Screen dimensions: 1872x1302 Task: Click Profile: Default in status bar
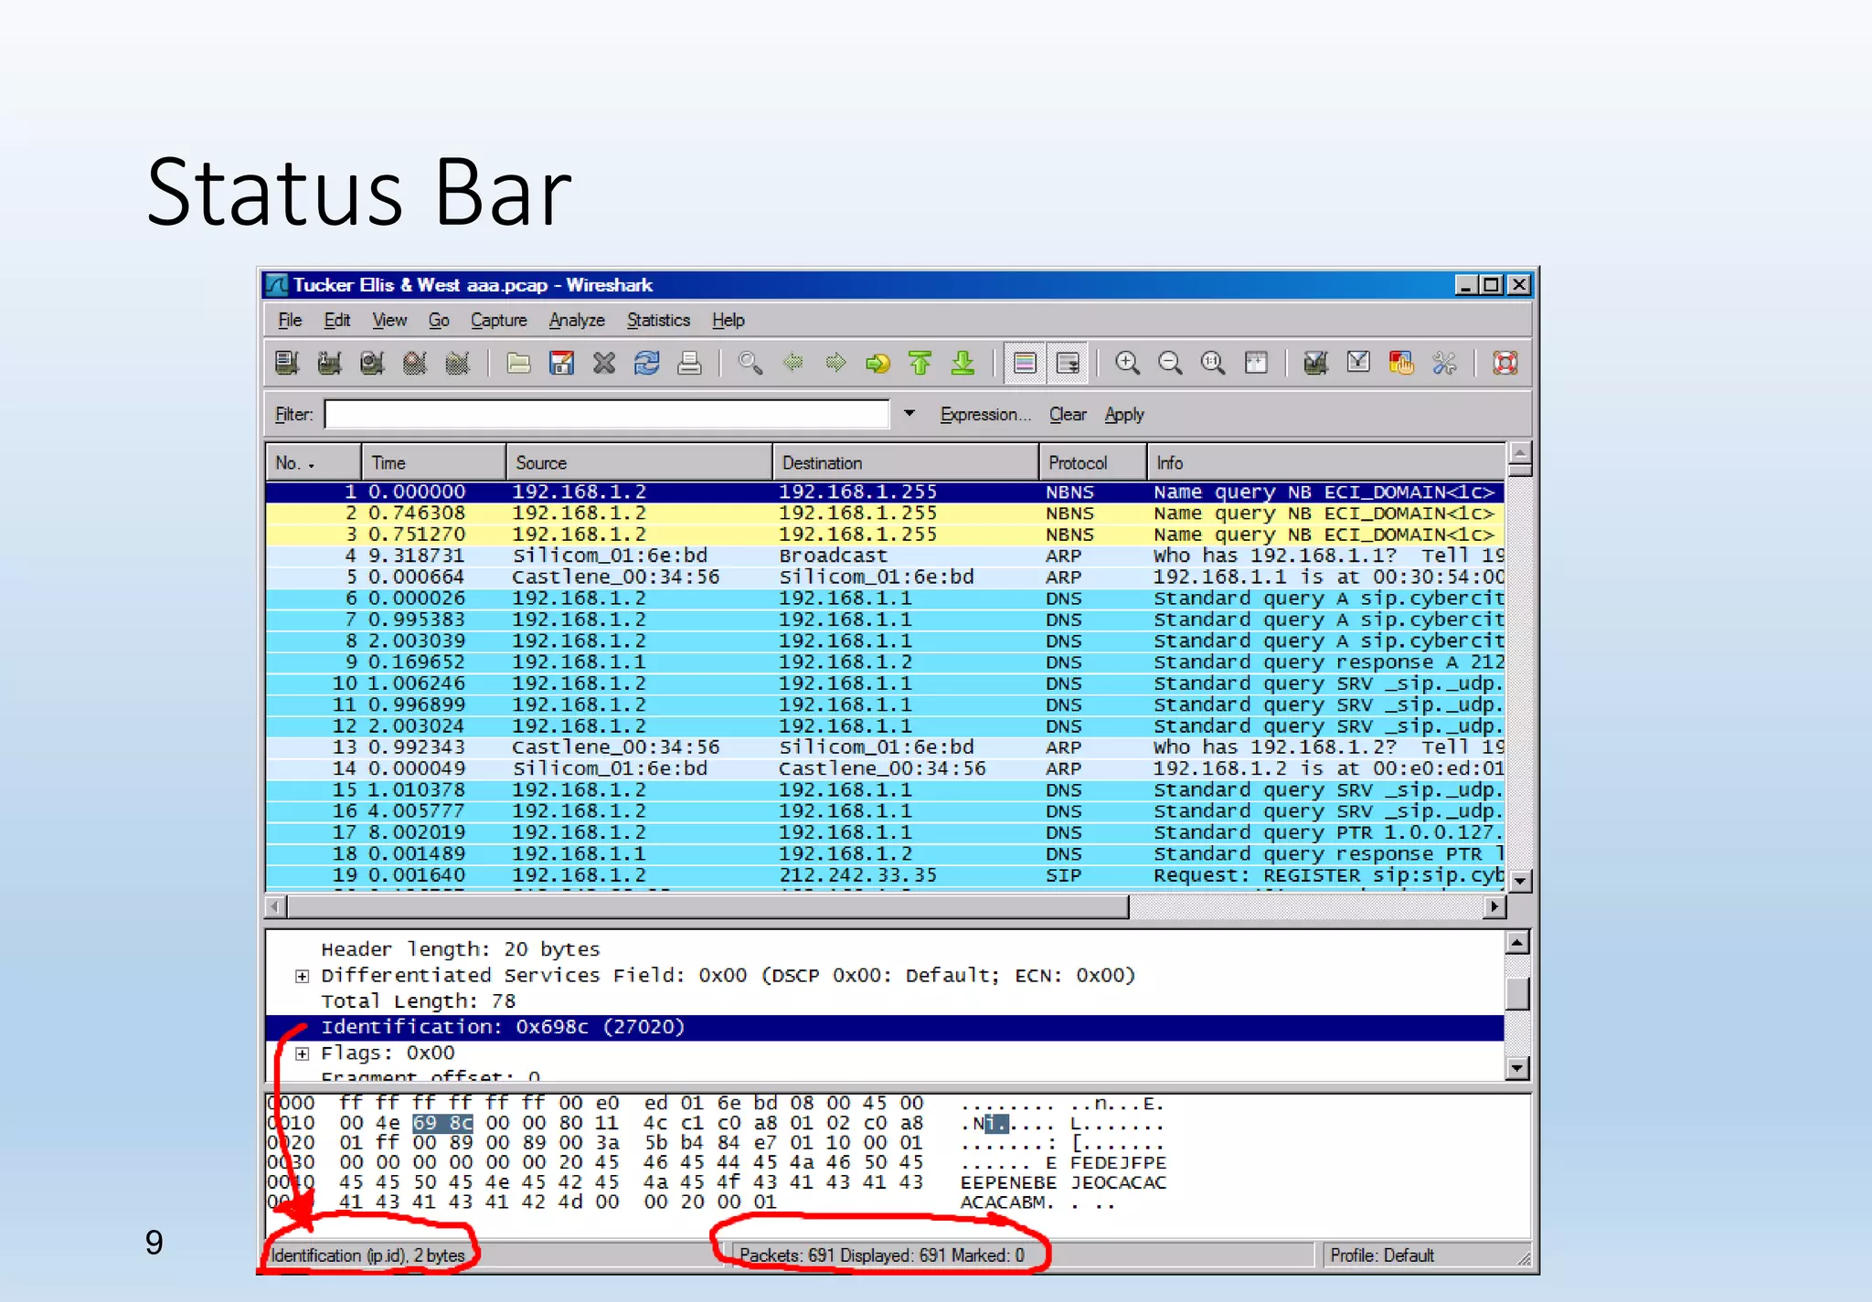pos(1381,1255)
